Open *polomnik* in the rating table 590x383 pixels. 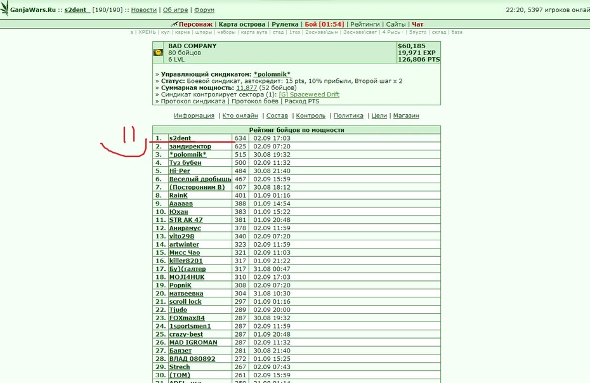click(x=187, y=155)
